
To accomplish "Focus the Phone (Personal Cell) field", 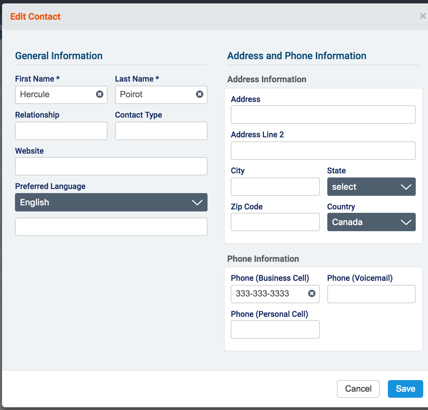I will 275,329.
